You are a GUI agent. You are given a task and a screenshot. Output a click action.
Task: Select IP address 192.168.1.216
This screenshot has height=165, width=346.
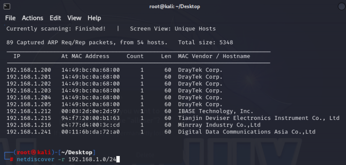coord(29,125)
